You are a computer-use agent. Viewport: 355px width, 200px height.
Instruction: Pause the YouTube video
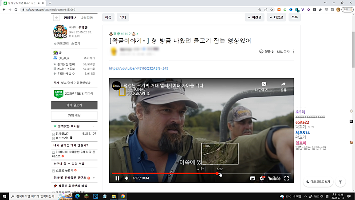[x=117, y=178]
